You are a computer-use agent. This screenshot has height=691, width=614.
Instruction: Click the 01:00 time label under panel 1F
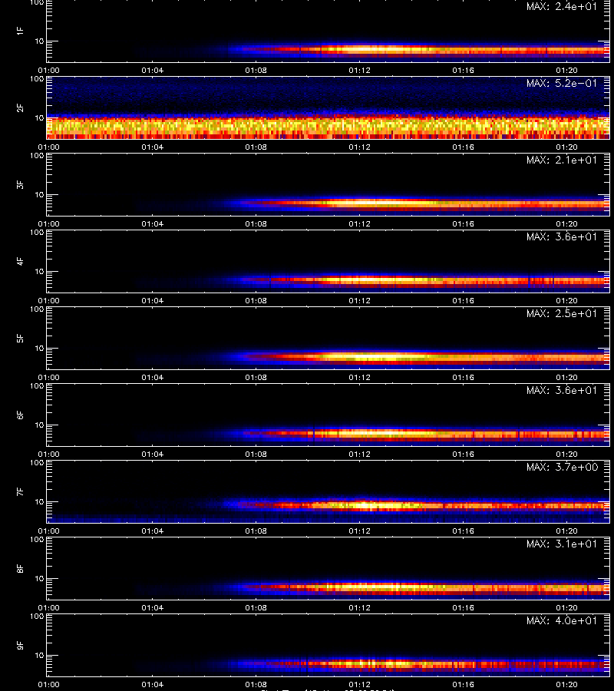(x=48, y=70)
